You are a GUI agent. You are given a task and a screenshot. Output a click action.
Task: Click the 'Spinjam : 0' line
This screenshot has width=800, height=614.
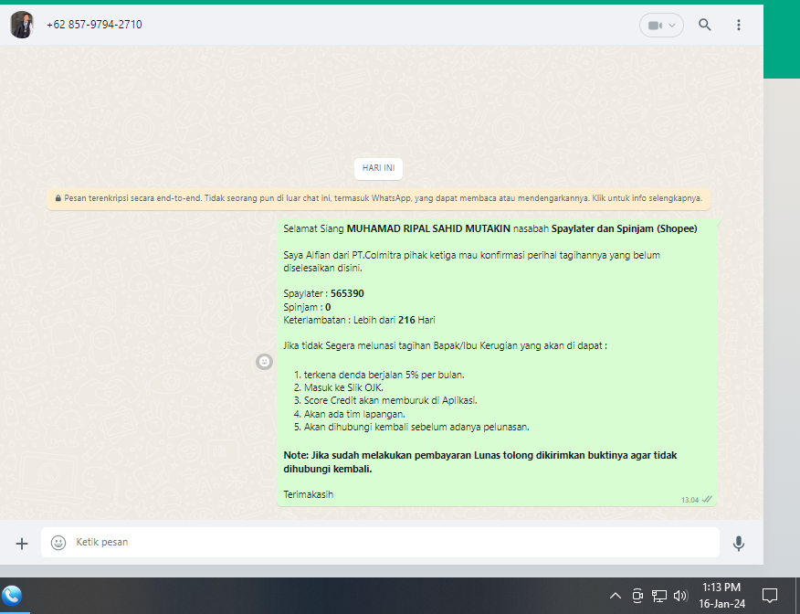coord(307,307)
